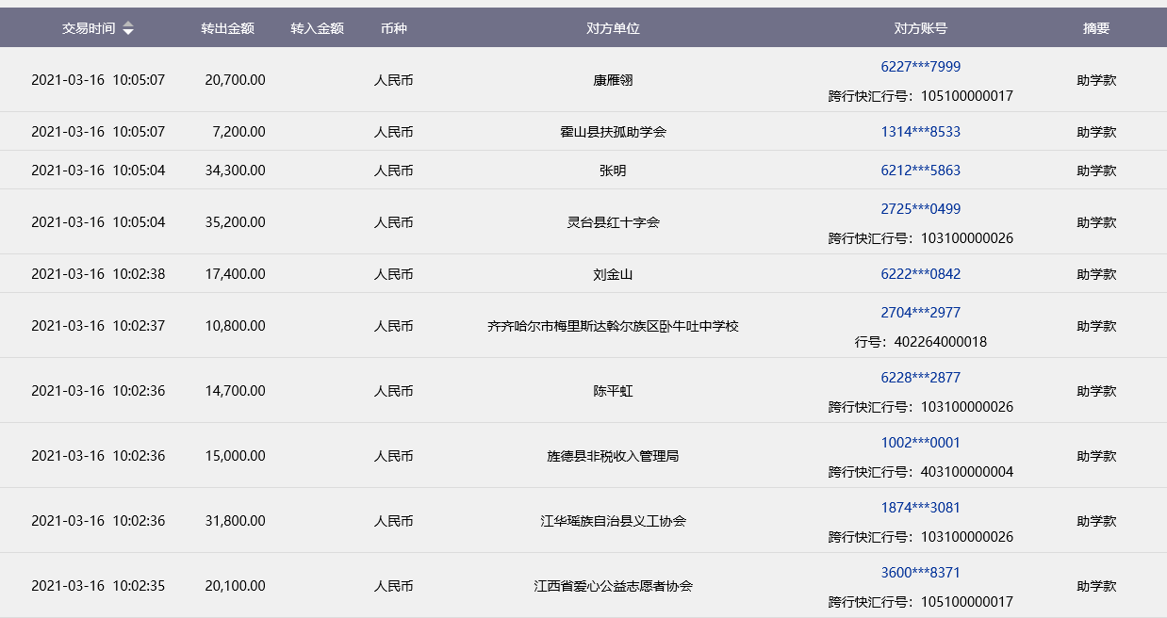The image size is (1167, 618).
Task: Select the 康雁翎 payee cell
Action: 613,80
